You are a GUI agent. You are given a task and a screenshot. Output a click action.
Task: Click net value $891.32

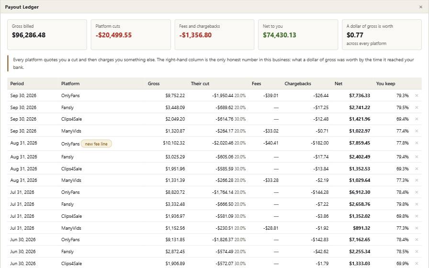coord(361,228)
